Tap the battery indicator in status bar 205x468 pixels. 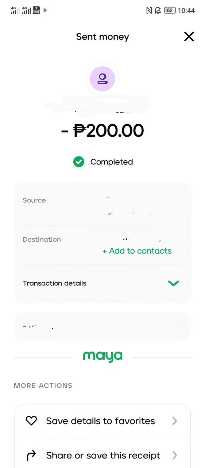(x=170, y=10)
